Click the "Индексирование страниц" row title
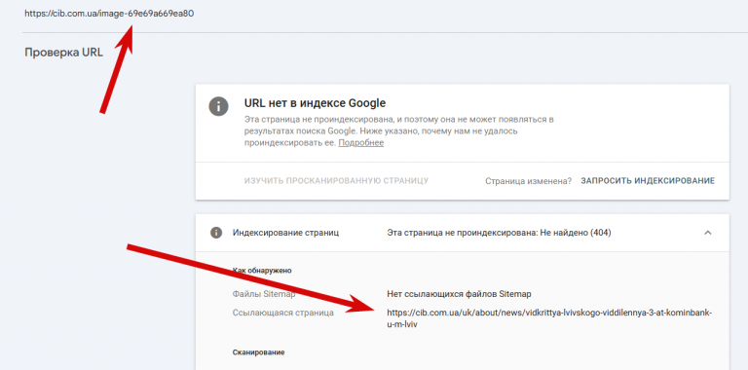Screen dimensions: 748x370 [285, 233]
